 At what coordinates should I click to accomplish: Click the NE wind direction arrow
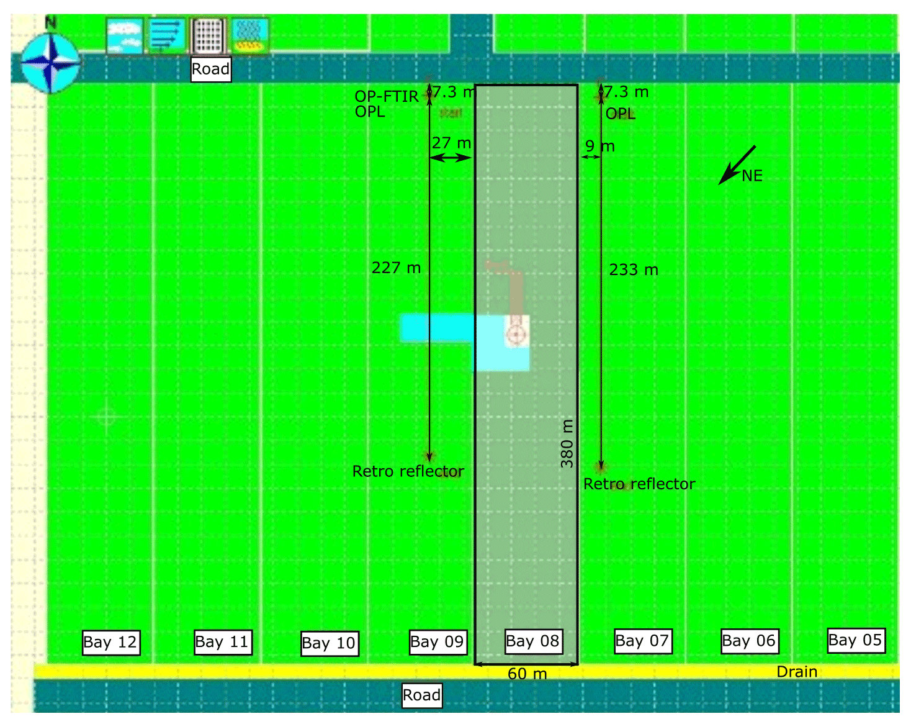pyautogui.click(x=737, y=166)
